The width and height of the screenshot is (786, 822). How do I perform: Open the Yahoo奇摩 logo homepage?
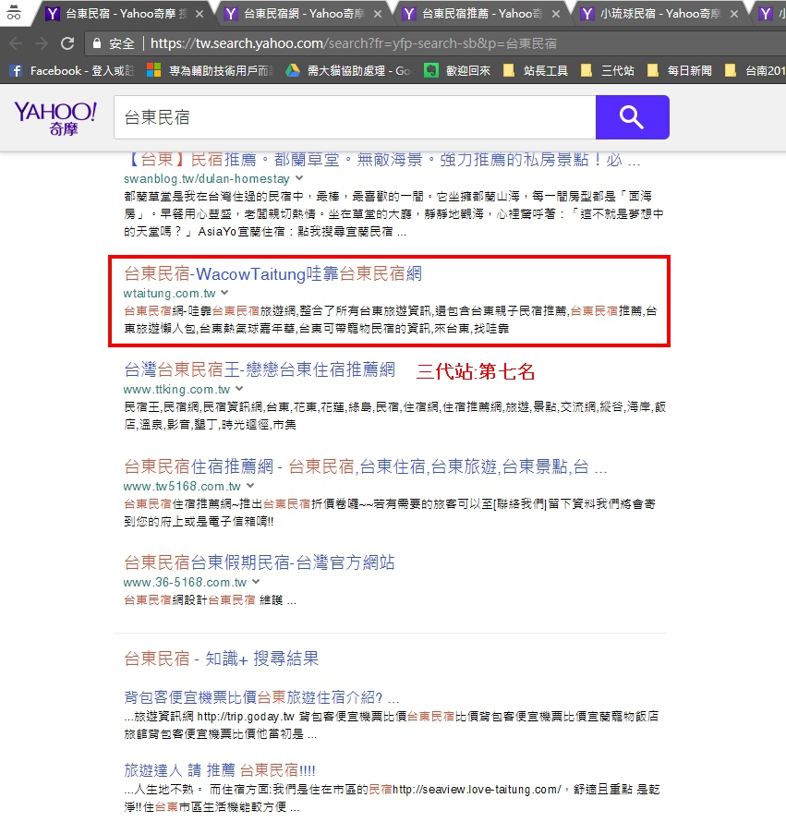[55, 118]
